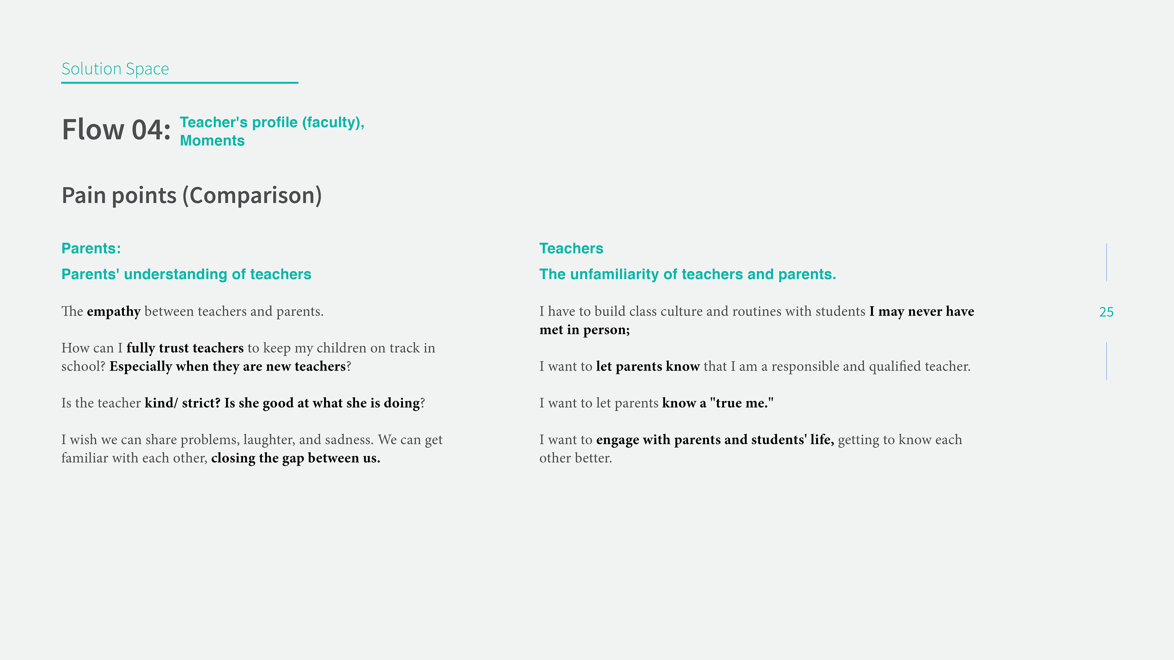Click "Especially when they are new teachers" text

227,367
